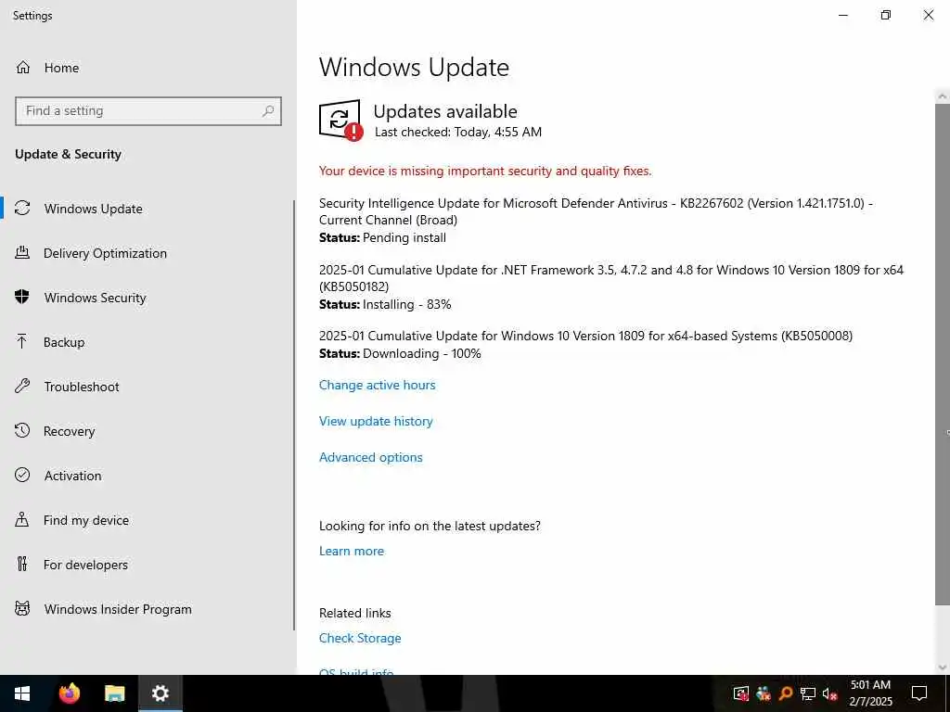Click the search magnifier in Find a setting

click(268, 111)
